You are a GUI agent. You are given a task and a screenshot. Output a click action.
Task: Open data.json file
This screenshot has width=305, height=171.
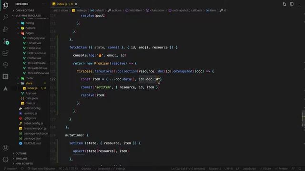point(31,98)
